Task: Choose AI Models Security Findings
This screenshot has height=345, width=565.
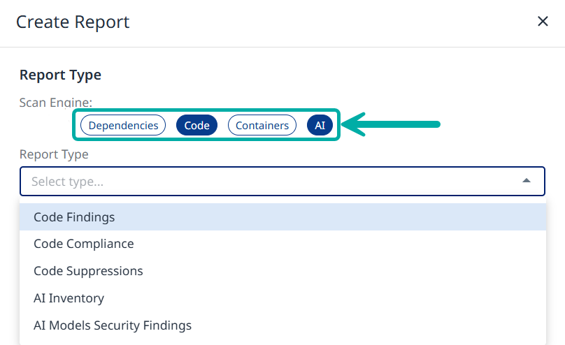Action: 113,325
